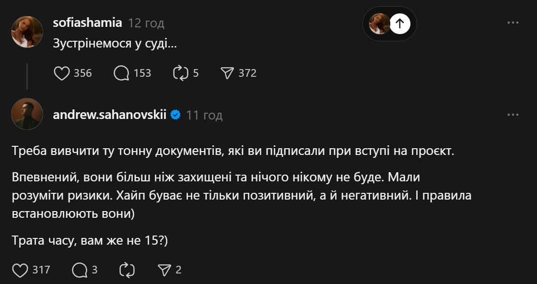Open more options menu for andrew.sahanovskii's reply

tap(513, 115)
